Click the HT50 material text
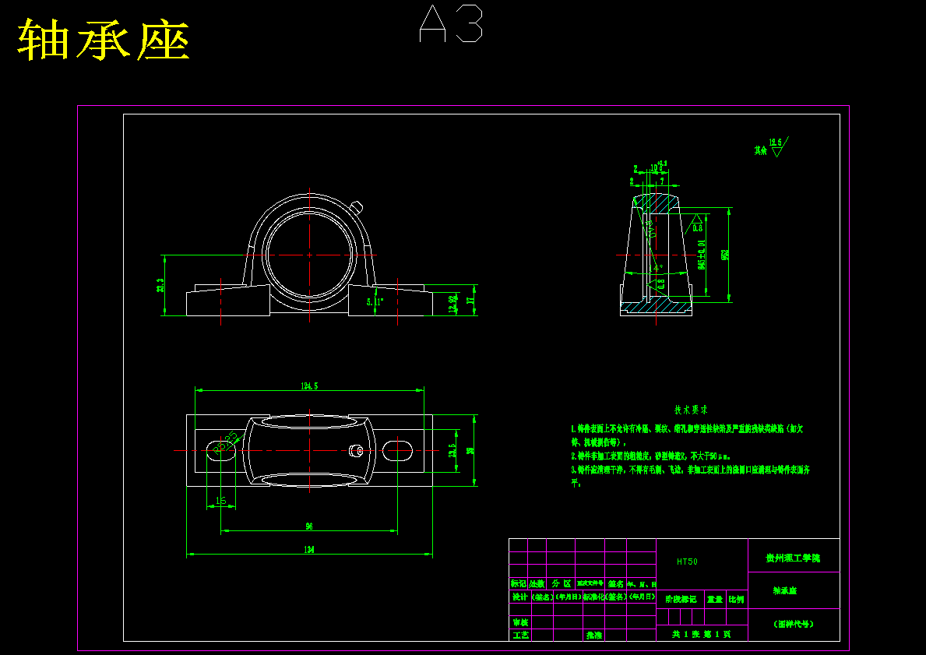The image size is (926, 655). [688, 562]
